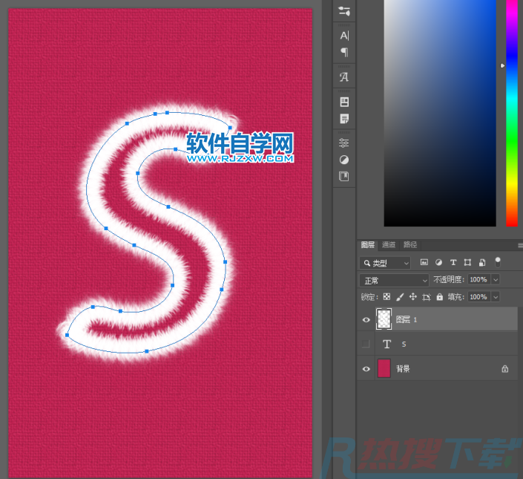Open the Paragraph panel icon
The width and height of the screenshot is (523, 479).
[x=344, y=52]
